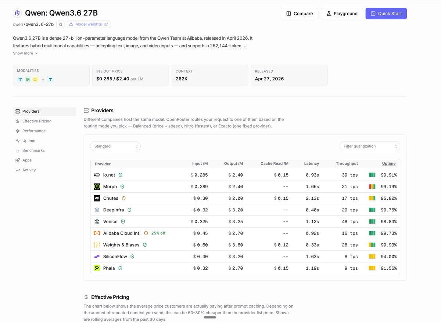Click the Venice provider logo

97,222
